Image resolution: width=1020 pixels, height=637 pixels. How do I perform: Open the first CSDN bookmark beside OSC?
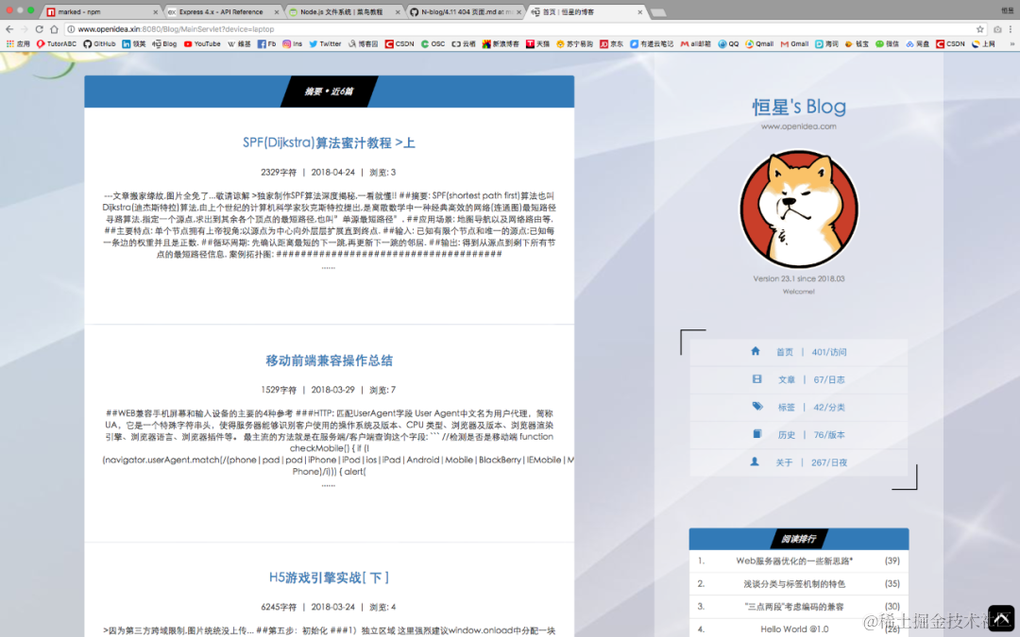[x=399, y=44]
